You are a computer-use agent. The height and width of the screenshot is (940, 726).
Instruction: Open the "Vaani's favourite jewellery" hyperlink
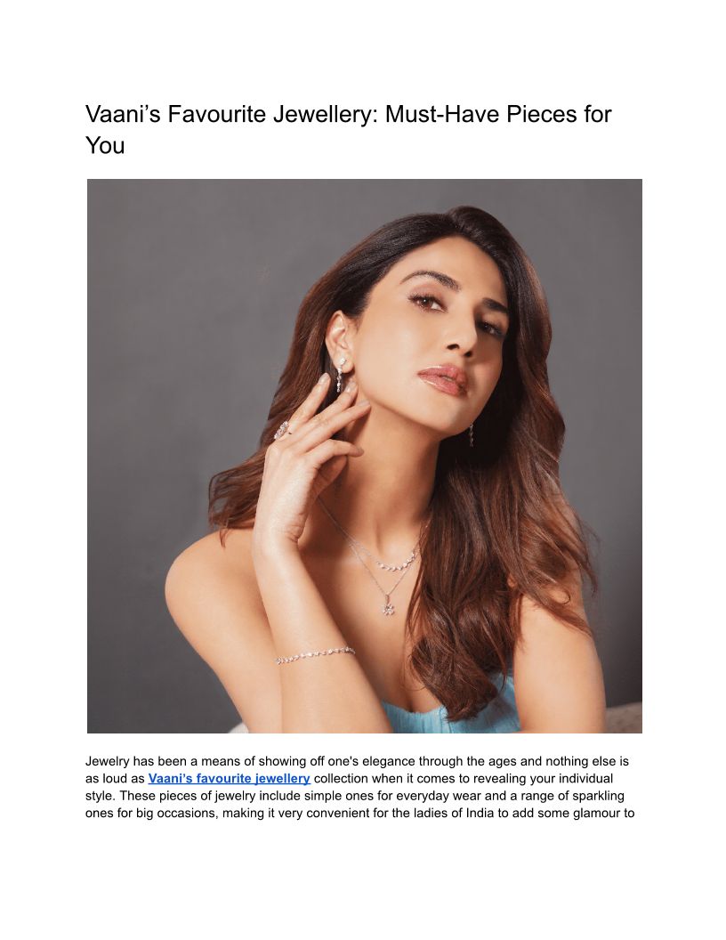coord(229,778)
